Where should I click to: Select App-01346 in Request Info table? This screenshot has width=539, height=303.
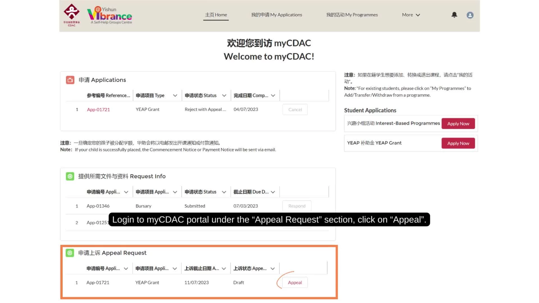tap(98, 206)
